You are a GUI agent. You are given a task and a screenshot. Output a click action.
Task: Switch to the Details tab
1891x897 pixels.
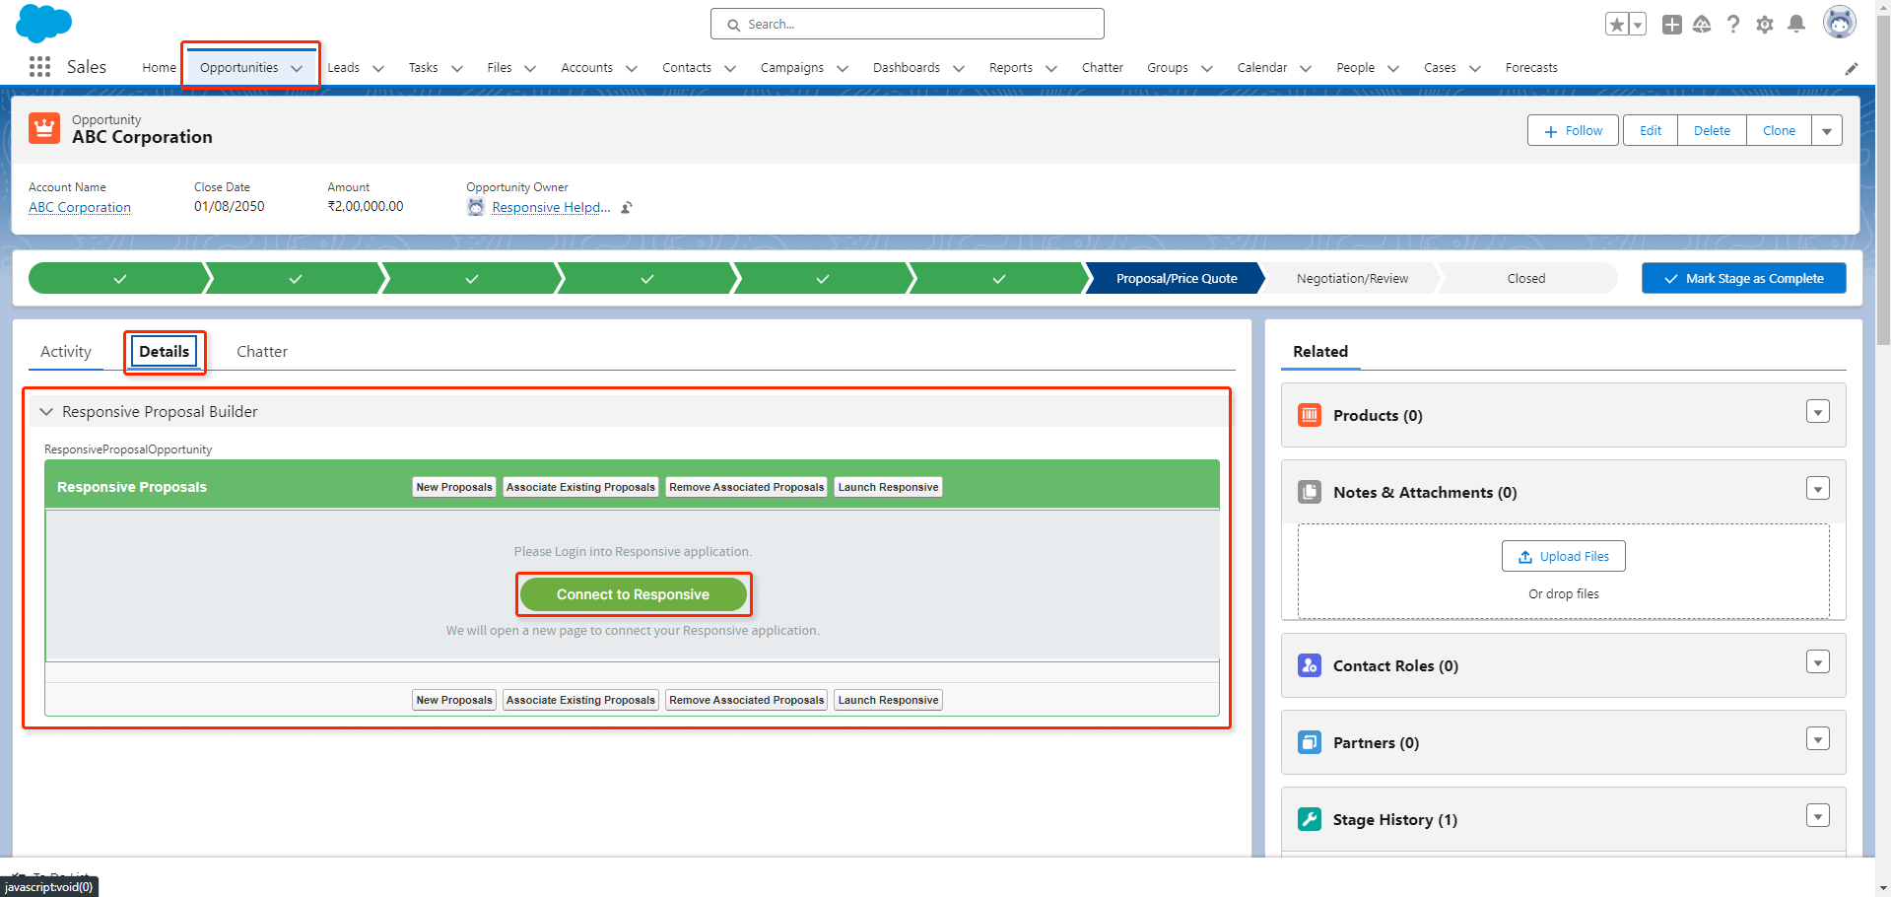pyautogui.click(x=164, y=351)
